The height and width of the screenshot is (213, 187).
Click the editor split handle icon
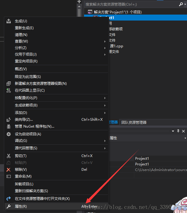pyautogui.click(x=79, y=2)
